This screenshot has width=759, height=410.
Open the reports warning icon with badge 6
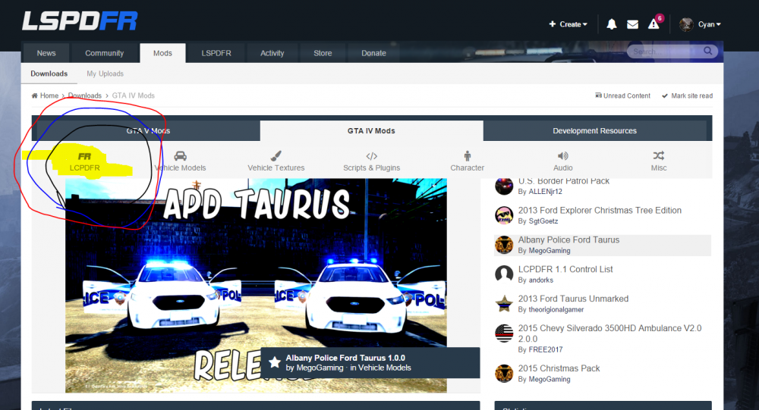pos(653,23)
